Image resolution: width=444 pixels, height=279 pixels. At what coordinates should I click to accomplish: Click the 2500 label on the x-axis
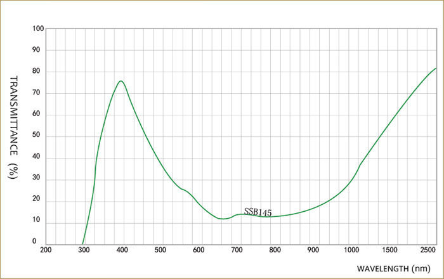click(x=428, y=250)
